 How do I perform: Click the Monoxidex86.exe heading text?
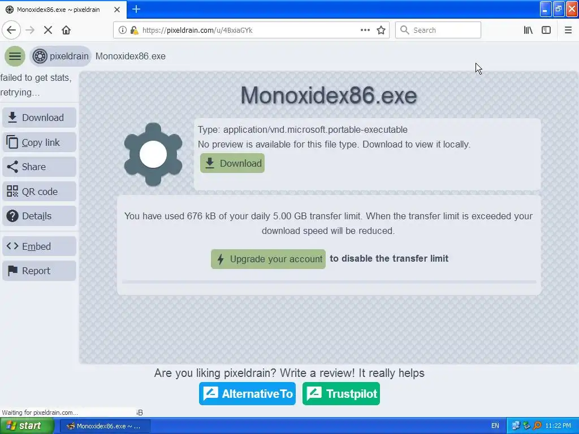click(329, 96)
